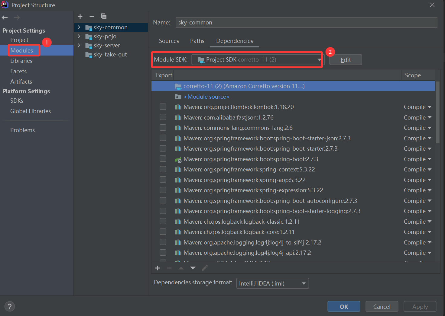Open Compile scope dropdown for logback-core
445x316 pixels.
point(417,232)
